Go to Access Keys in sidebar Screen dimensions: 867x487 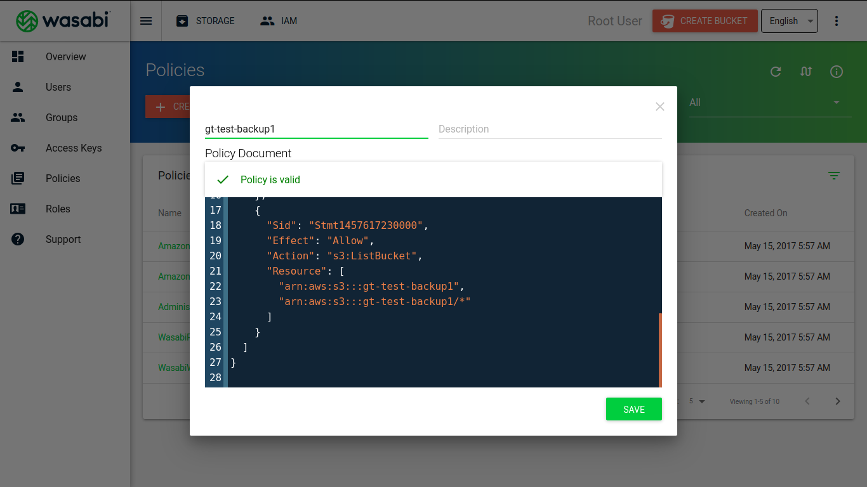(x=74, y=148)
